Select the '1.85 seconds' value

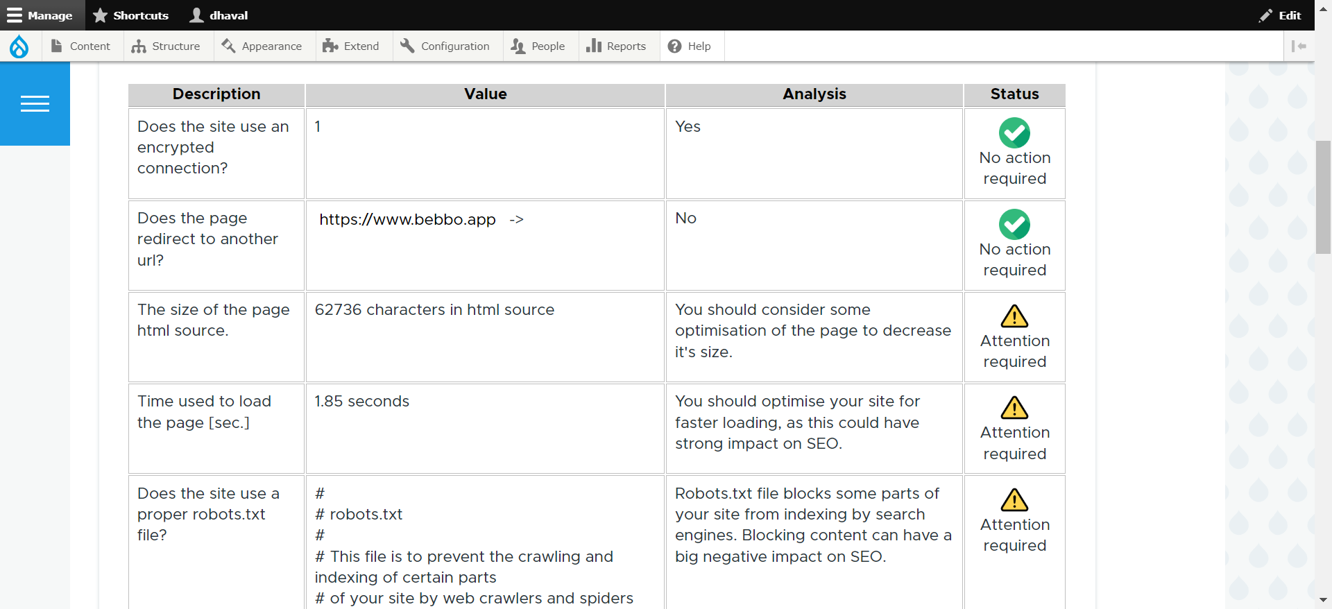(x=361, y=402)
